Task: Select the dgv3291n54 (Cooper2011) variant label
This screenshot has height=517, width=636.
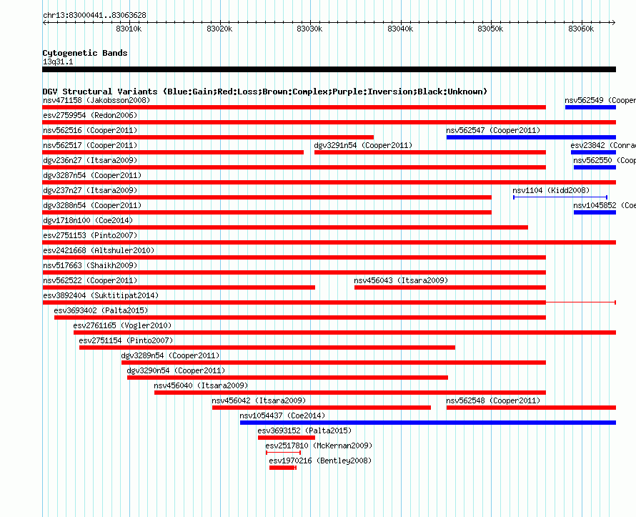Action: pos(363,145)
